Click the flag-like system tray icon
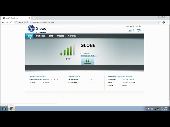 (x=155, y=109)
